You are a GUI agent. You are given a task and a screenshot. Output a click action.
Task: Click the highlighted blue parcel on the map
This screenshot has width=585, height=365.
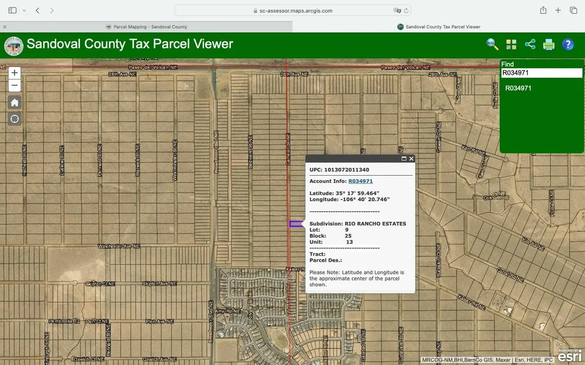click(296, 224)
